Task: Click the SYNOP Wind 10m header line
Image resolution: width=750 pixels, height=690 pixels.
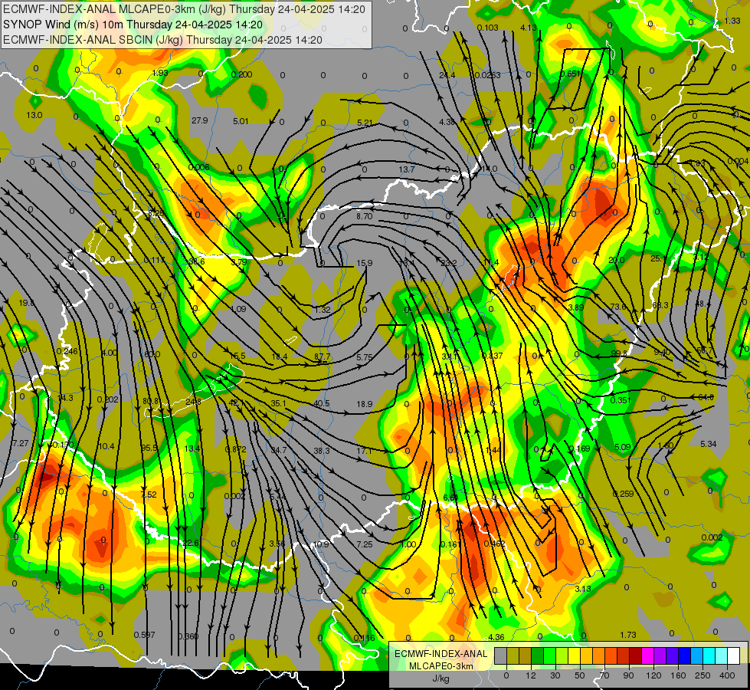Action: (x=133, y=25)
